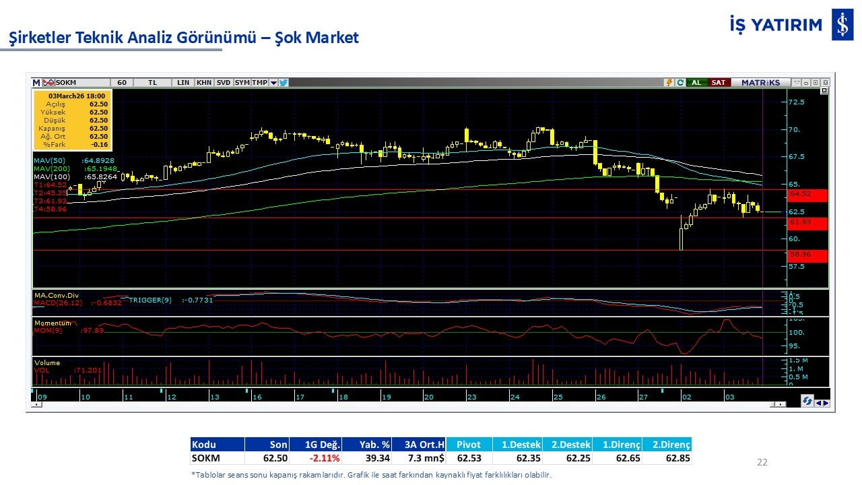
Task: Toggle the SVD option in toolbar
Action: tap(223, 82)
